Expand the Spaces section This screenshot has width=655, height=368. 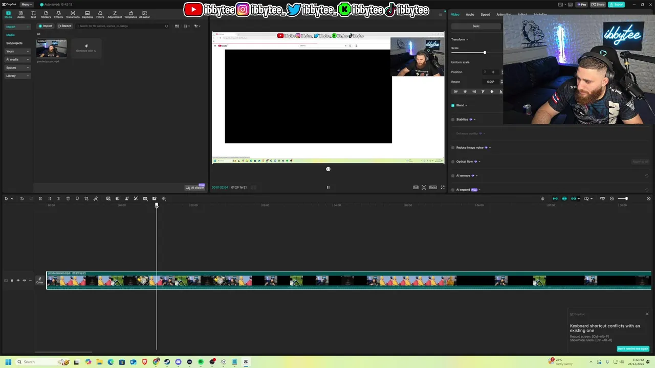click(17, 67)
